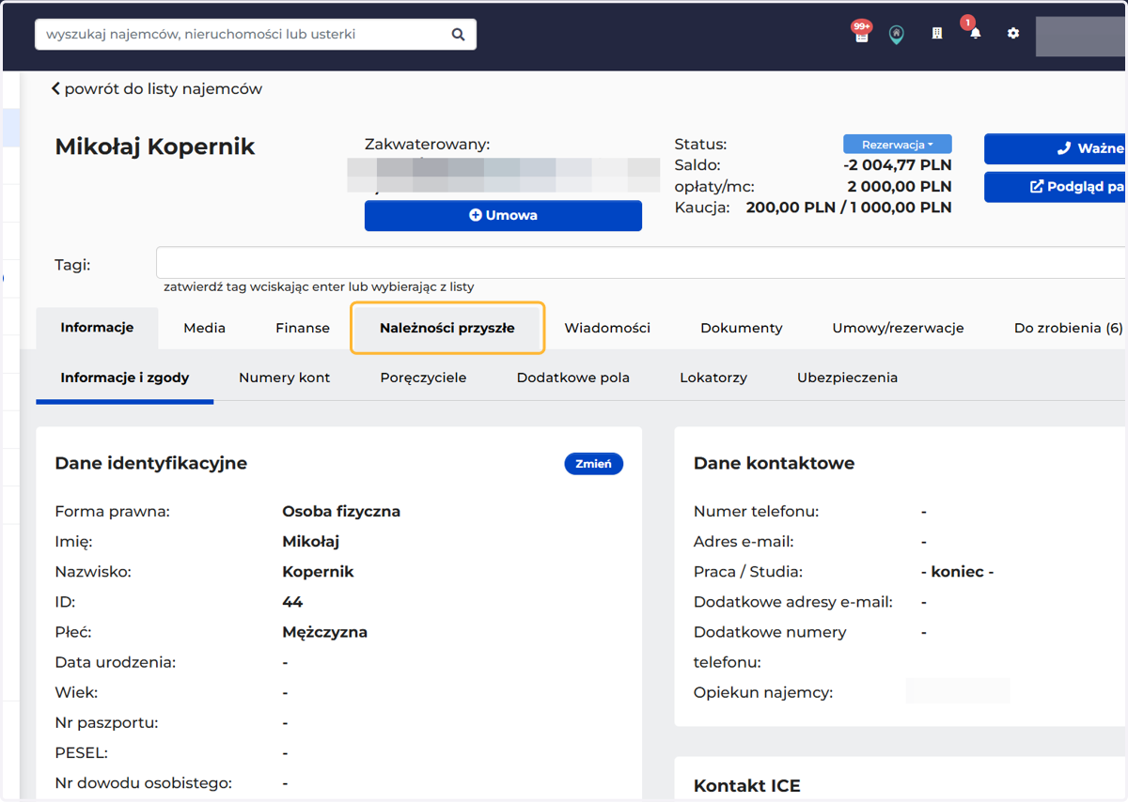Open the map location pin icon
Screen dimensions: 1128x802
coord(897,35)
